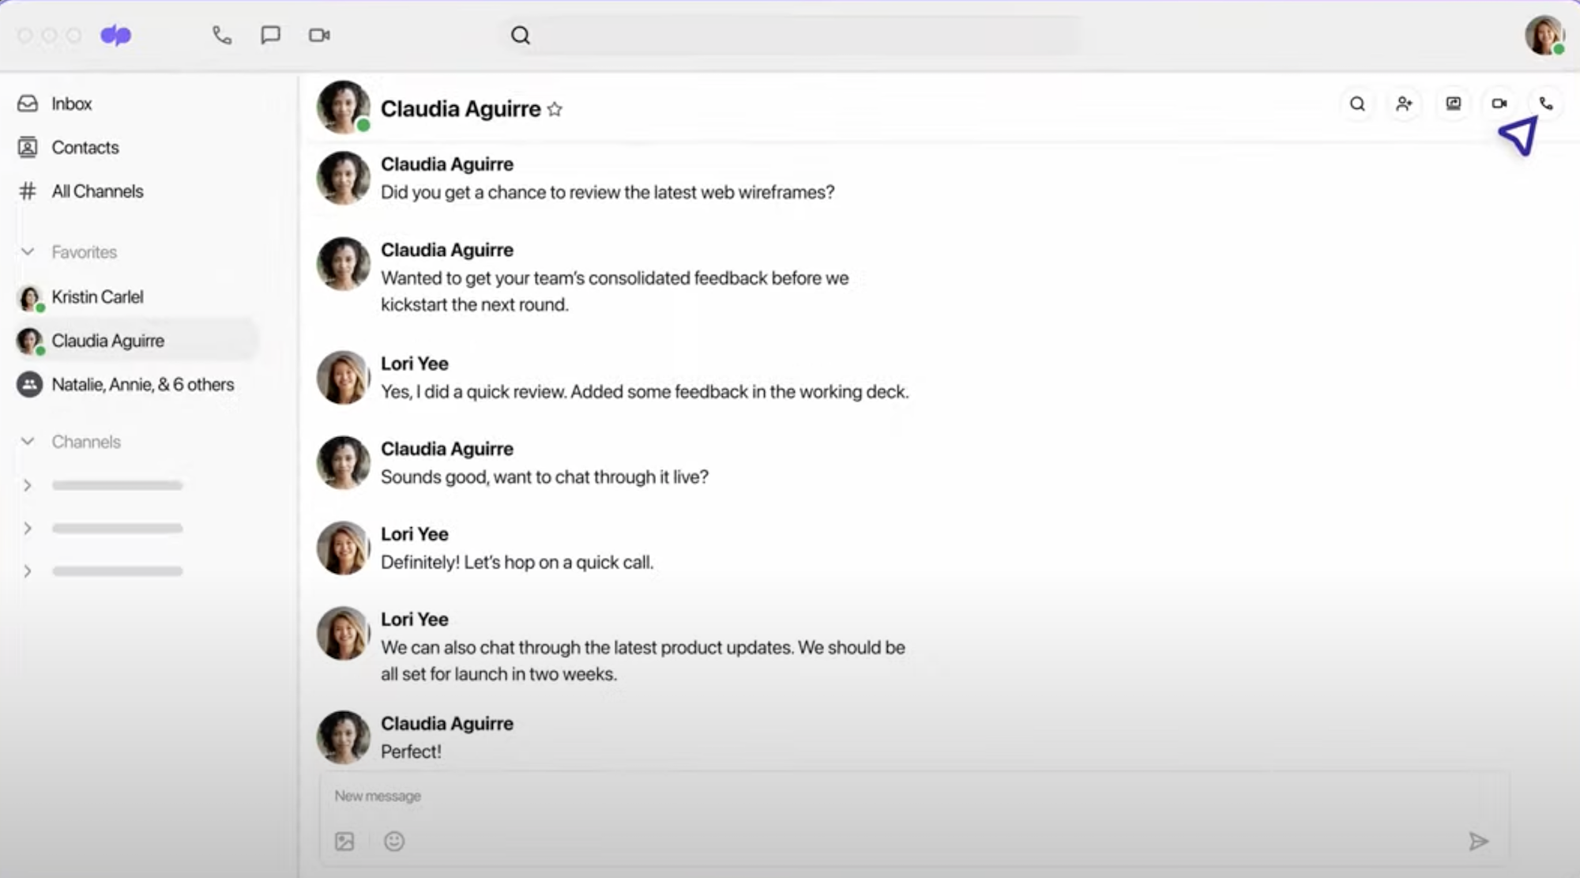
Task: Click message about latest web wireframes
Action: [x=608, y=193]
